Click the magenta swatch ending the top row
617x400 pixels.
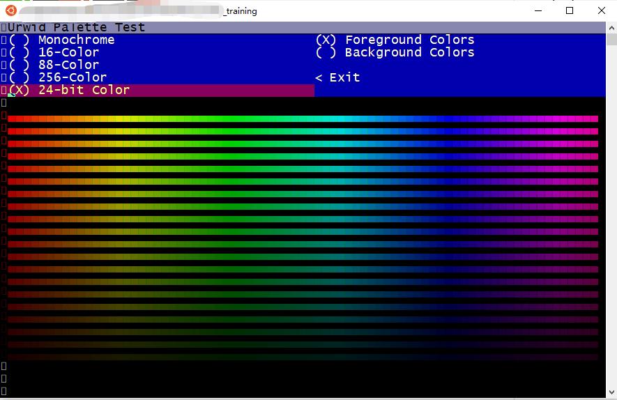point(594,118)
